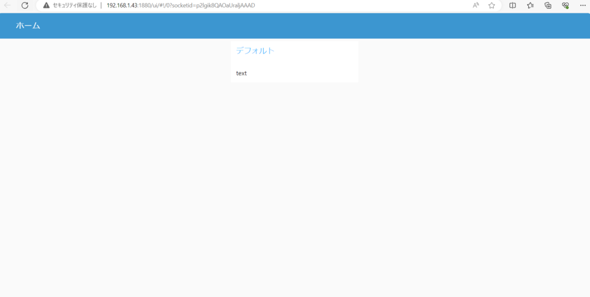The width and height of the screenshot is (590, 297).
Task: Open the favorites list icon
Action: coord(530,5)
